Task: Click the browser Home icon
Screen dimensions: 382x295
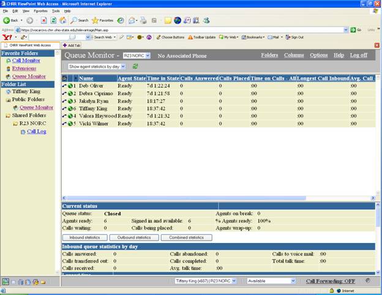Action: [63, 20]
